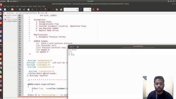Open the Edit menu
Image resolution: width=176 pixels, height=99 pixels.
pyautogui.click(x=8, y=6)
